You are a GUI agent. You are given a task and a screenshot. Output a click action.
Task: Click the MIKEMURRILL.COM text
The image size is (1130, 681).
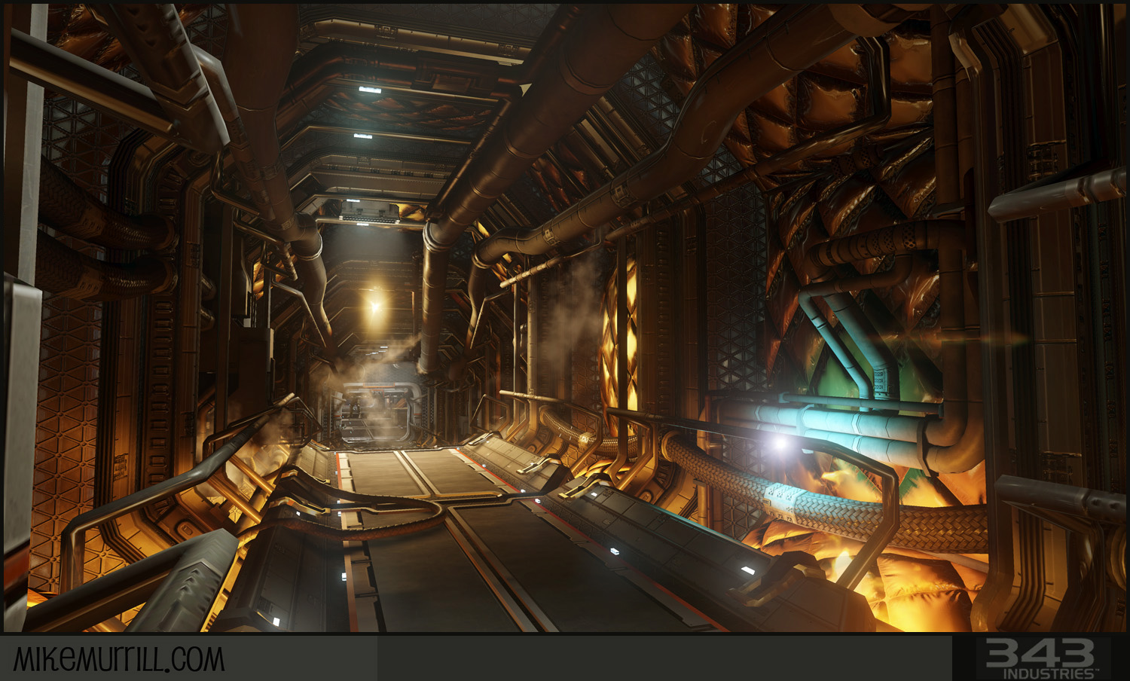119,658
